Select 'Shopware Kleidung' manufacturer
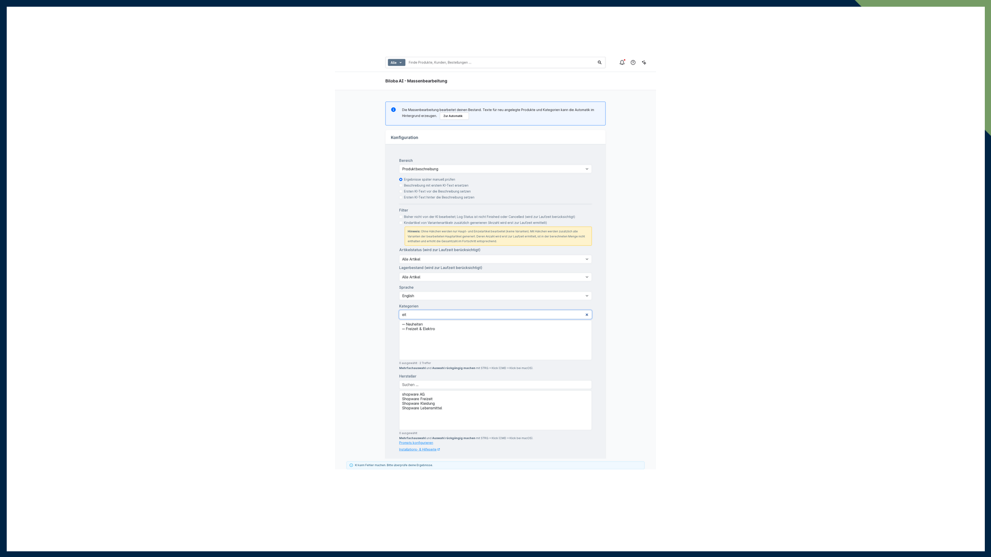The image size is (991, 557). 418,404
